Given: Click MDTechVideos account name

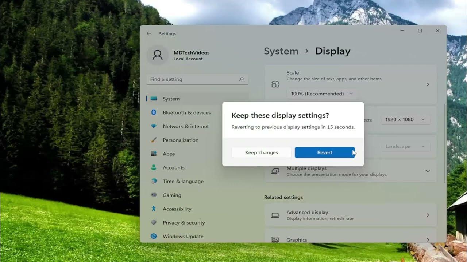Looking at the screenshot, I should tap(192, 53).
